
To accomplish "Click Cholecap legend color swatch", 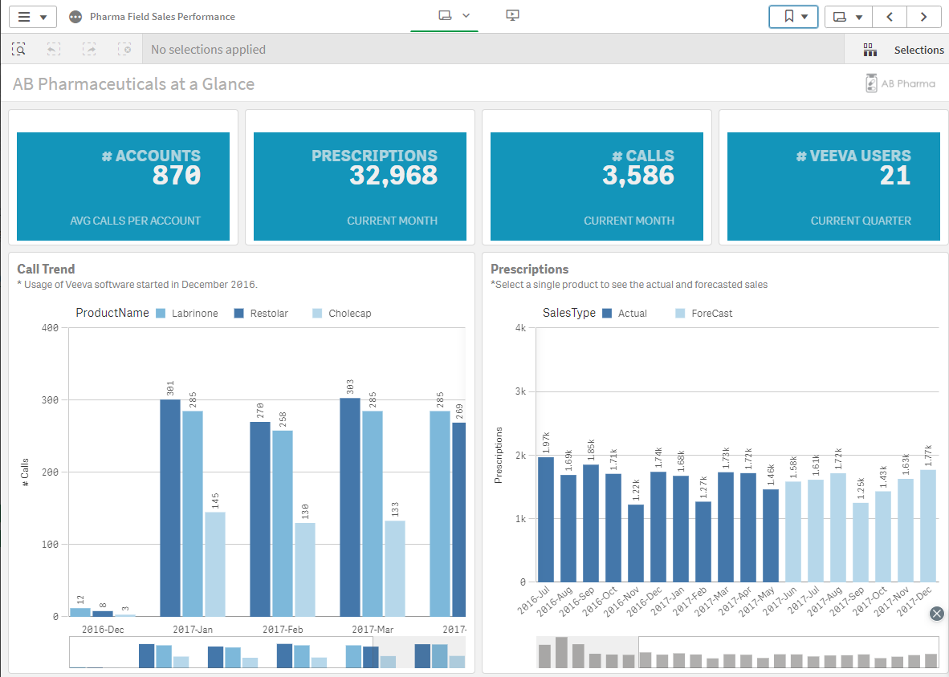I will click(318, 313).
